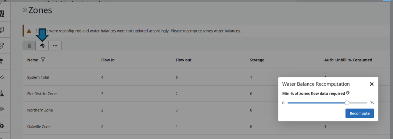
Task: Click the info icon next to flow data label
Action: 348,93
